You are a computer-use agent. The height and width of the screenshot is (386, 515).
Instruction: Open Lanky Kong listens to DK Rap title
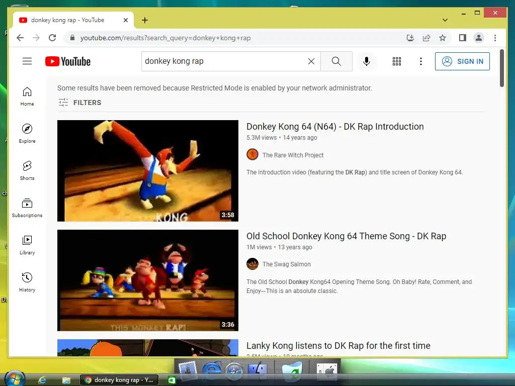click(338, 346)
